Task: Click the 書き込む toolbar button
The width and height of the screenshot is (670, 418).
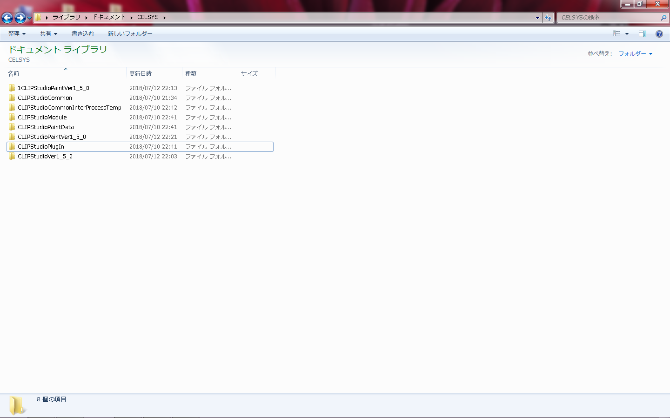Action: click(83, 34)
